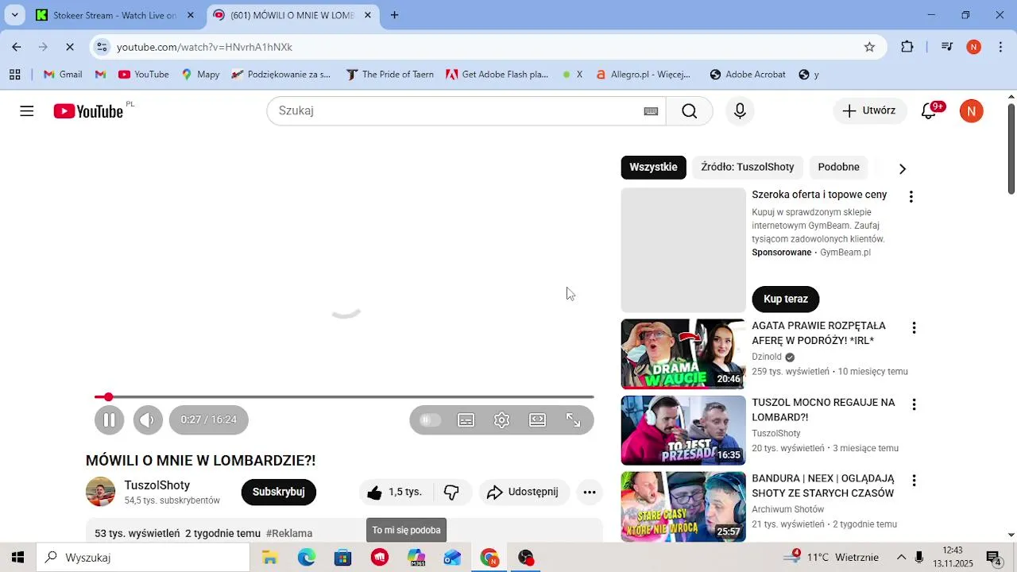Show hidden system tray icons
1017x572 pixels.
[901, 558]
